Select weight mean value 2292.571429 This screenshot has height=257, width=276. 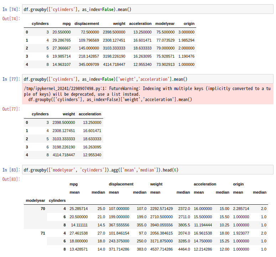click(x=161, y=209)
